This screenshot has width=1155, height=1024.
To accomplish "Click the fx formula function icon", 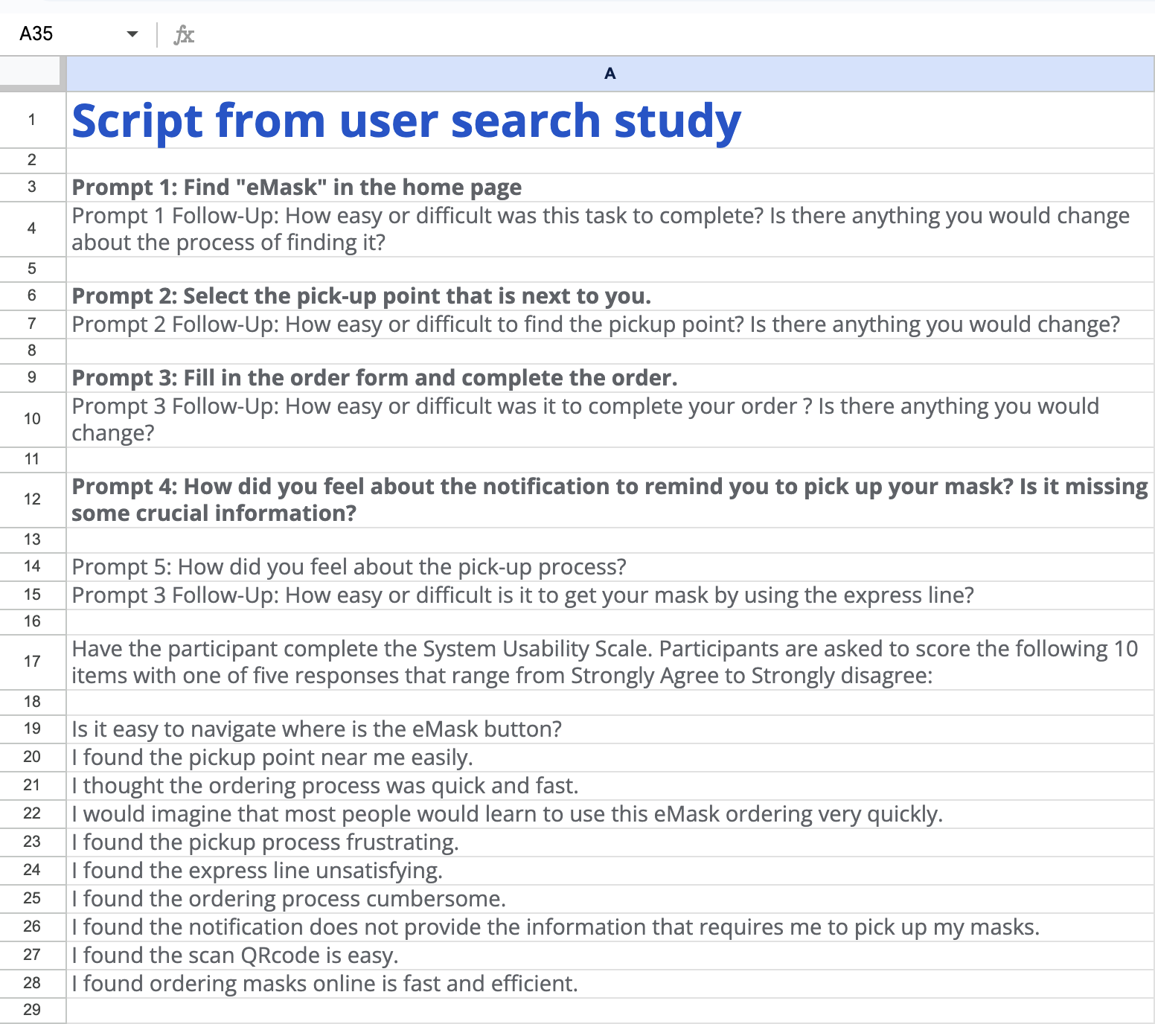I will click(x=184, y=34).
